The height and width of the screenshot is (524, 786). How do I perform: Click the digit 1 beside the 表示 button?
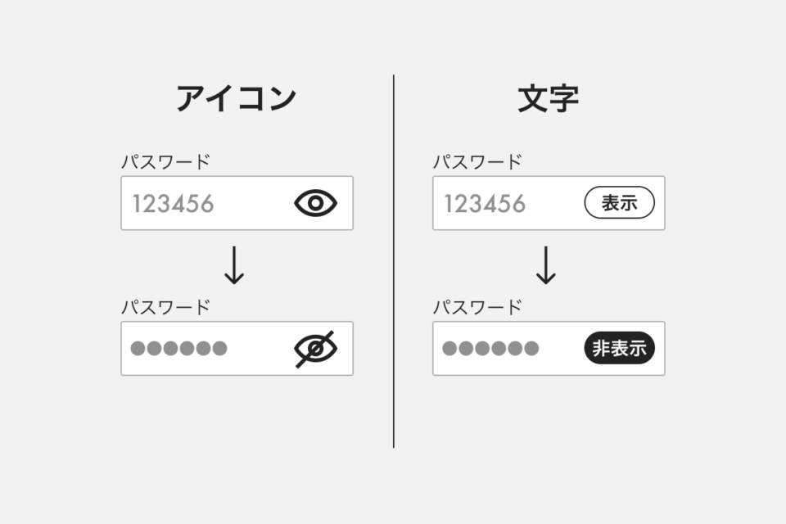pos(449,203)
